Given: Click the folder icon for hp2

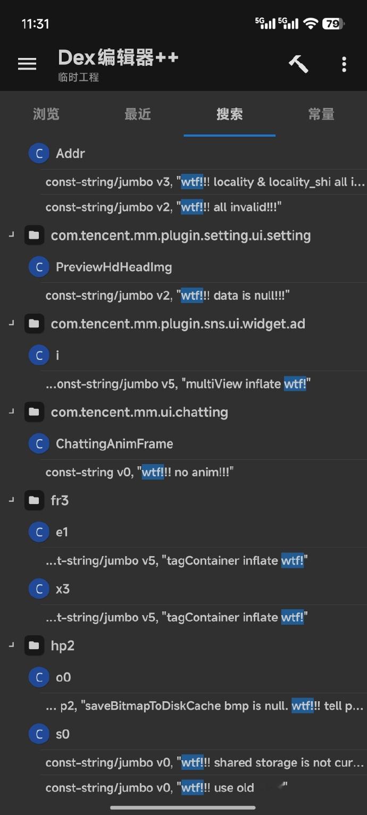Looking at the screenshot, I should coord(34,645).
